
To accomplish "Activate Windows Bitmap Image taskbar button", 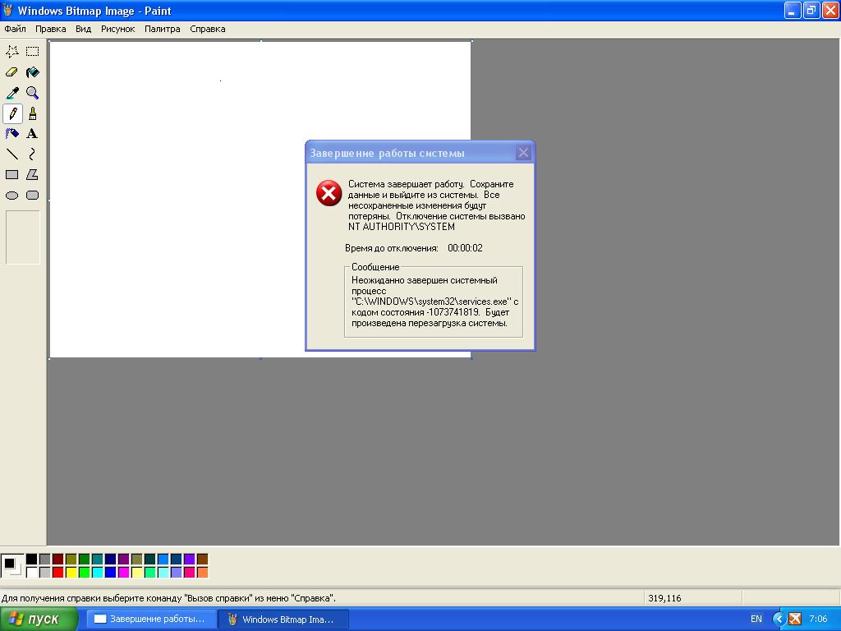I will coord(283,619).
